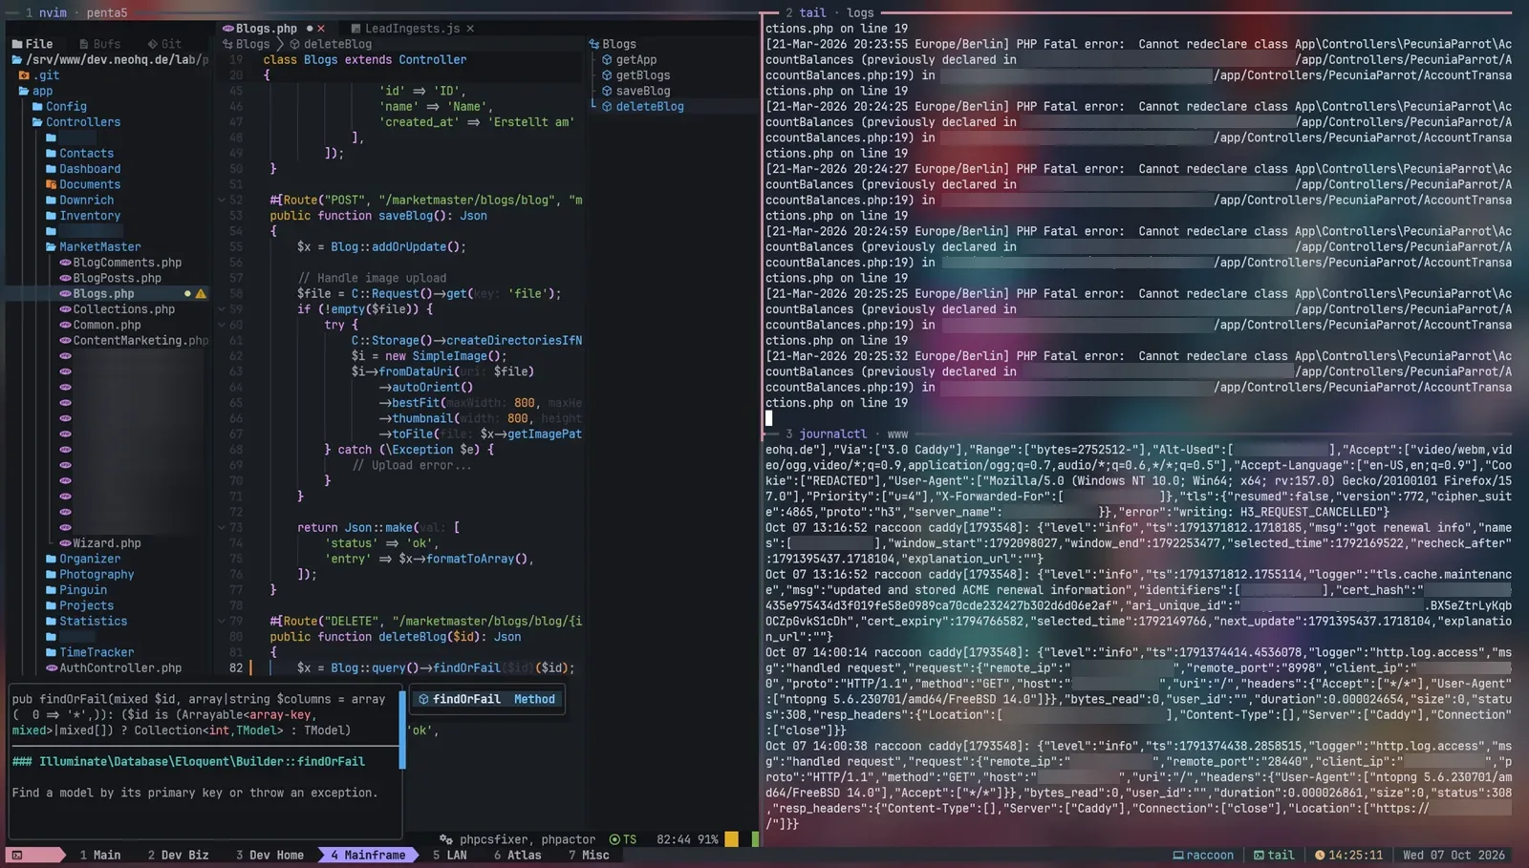Switch to tmux window 6 Atlas
The image size is (1529, 868).
pos(517,856)
